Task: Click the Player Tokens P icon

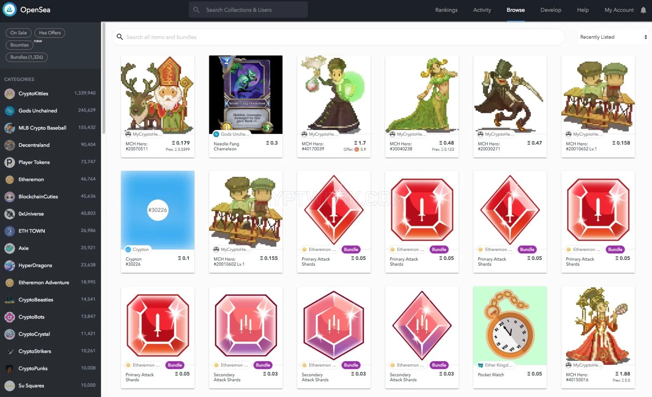Action: (x=10, y=162)
